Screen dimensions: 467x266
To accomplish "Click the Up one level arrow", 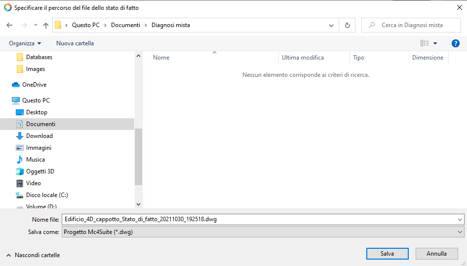I will 46,25.
